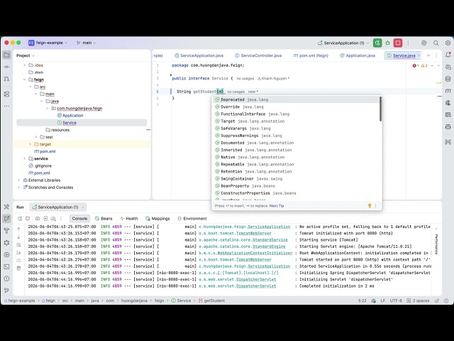Open the ServiceApplication run configuration dropdown
Image resolution: width=454 pixels, height=341 pixels.
[343, 43]
